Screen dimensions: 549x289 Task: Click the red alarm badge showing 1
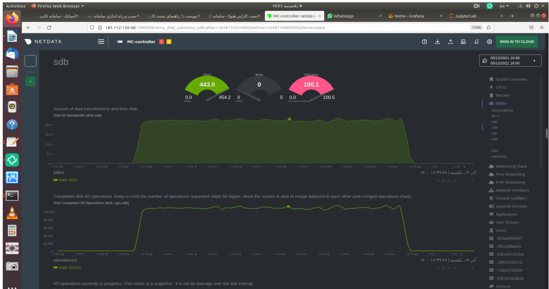(x=162, y=42)
